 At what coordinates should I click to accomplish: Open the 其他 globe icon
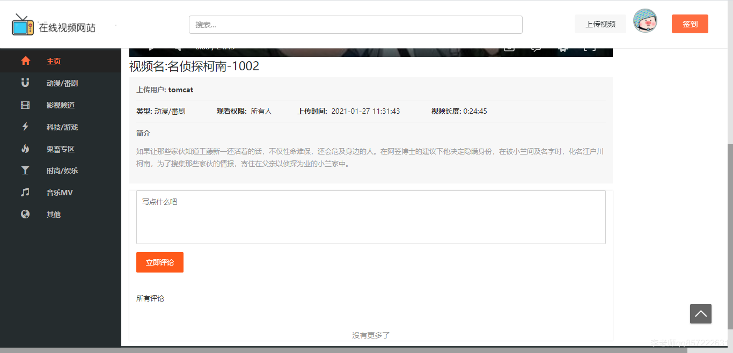25,214
